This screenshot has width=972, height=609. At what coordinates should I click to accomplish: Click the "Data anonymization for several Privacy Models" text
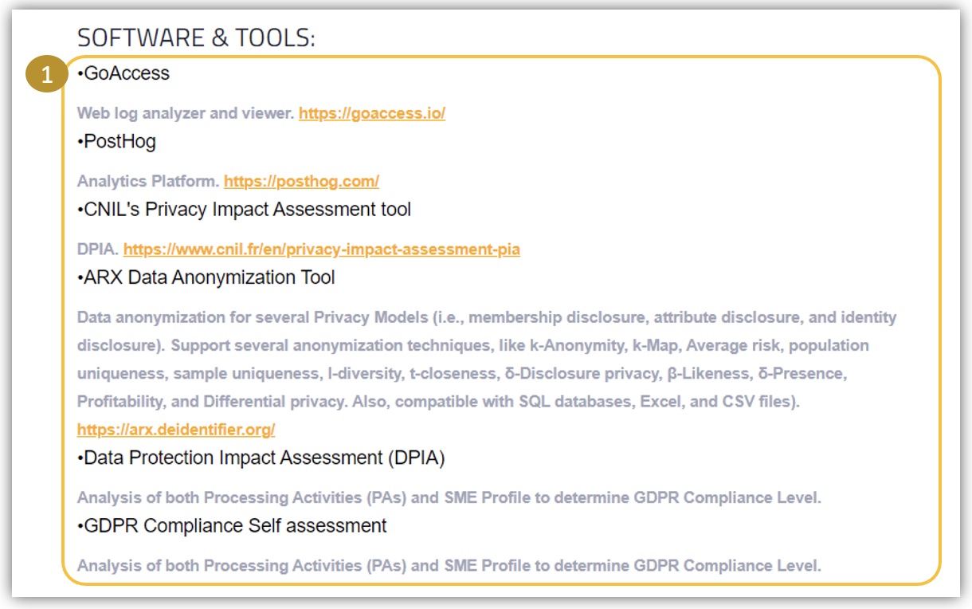coord(254,317)
